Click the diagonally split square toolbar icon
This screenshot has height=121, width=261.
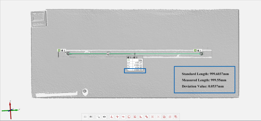tap(91, 117)
